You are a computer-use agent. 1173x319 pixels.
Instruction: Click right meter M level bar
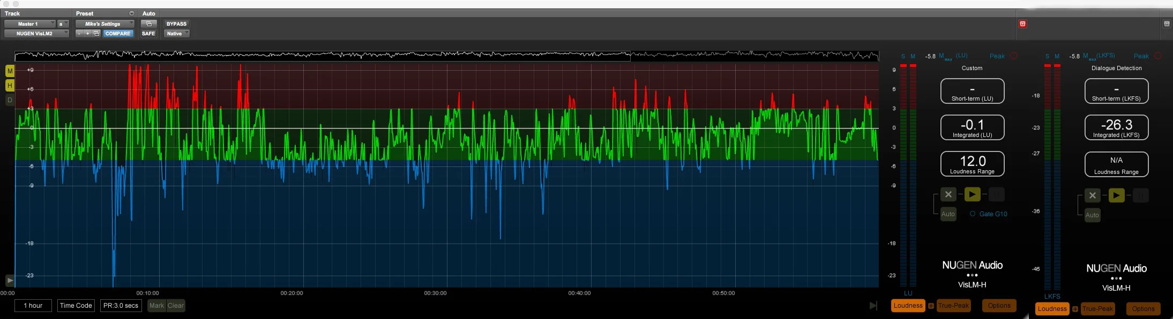coord(1057,178)
